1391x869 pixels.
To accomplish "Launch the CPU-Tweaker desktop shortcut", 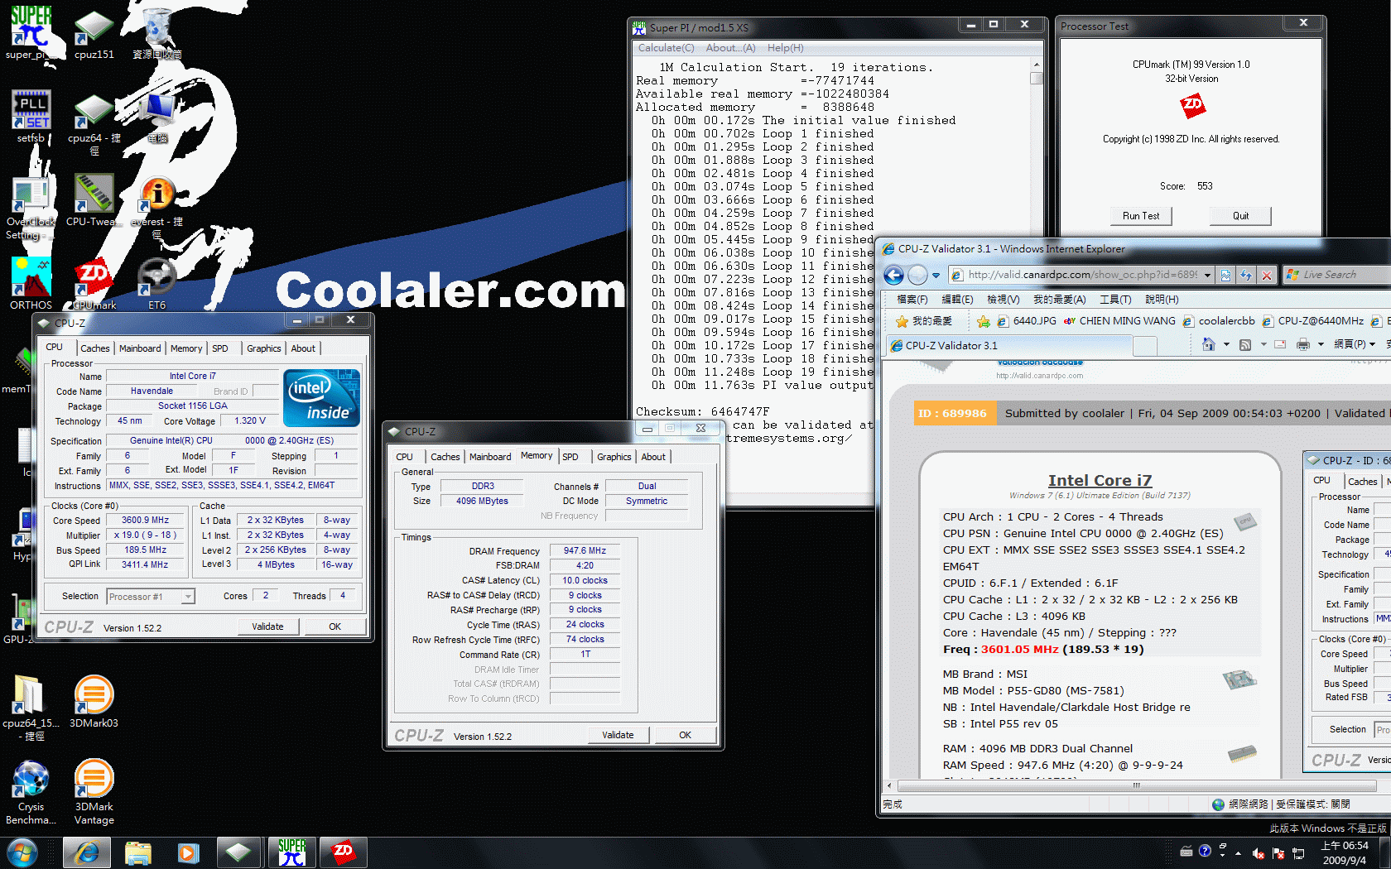I will (94, 199).
